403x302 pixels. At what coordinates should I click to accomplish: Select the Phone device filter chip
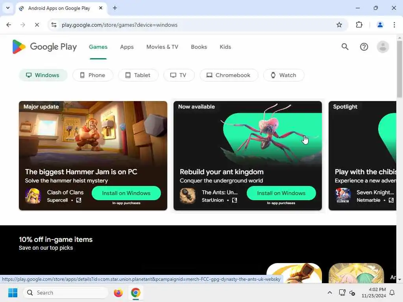coord(93,75)
